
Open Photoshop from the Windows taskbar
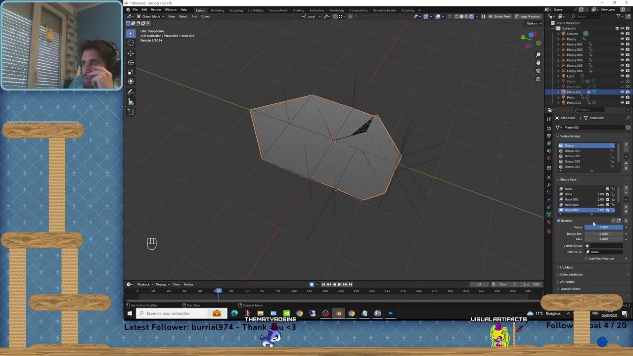390,313
